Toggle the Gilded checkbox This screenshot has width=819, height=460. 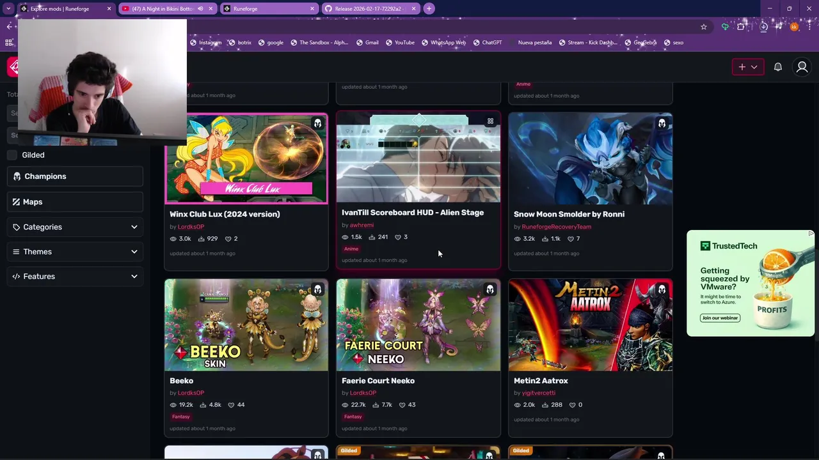pyautogui.click(x=12, y=155)
